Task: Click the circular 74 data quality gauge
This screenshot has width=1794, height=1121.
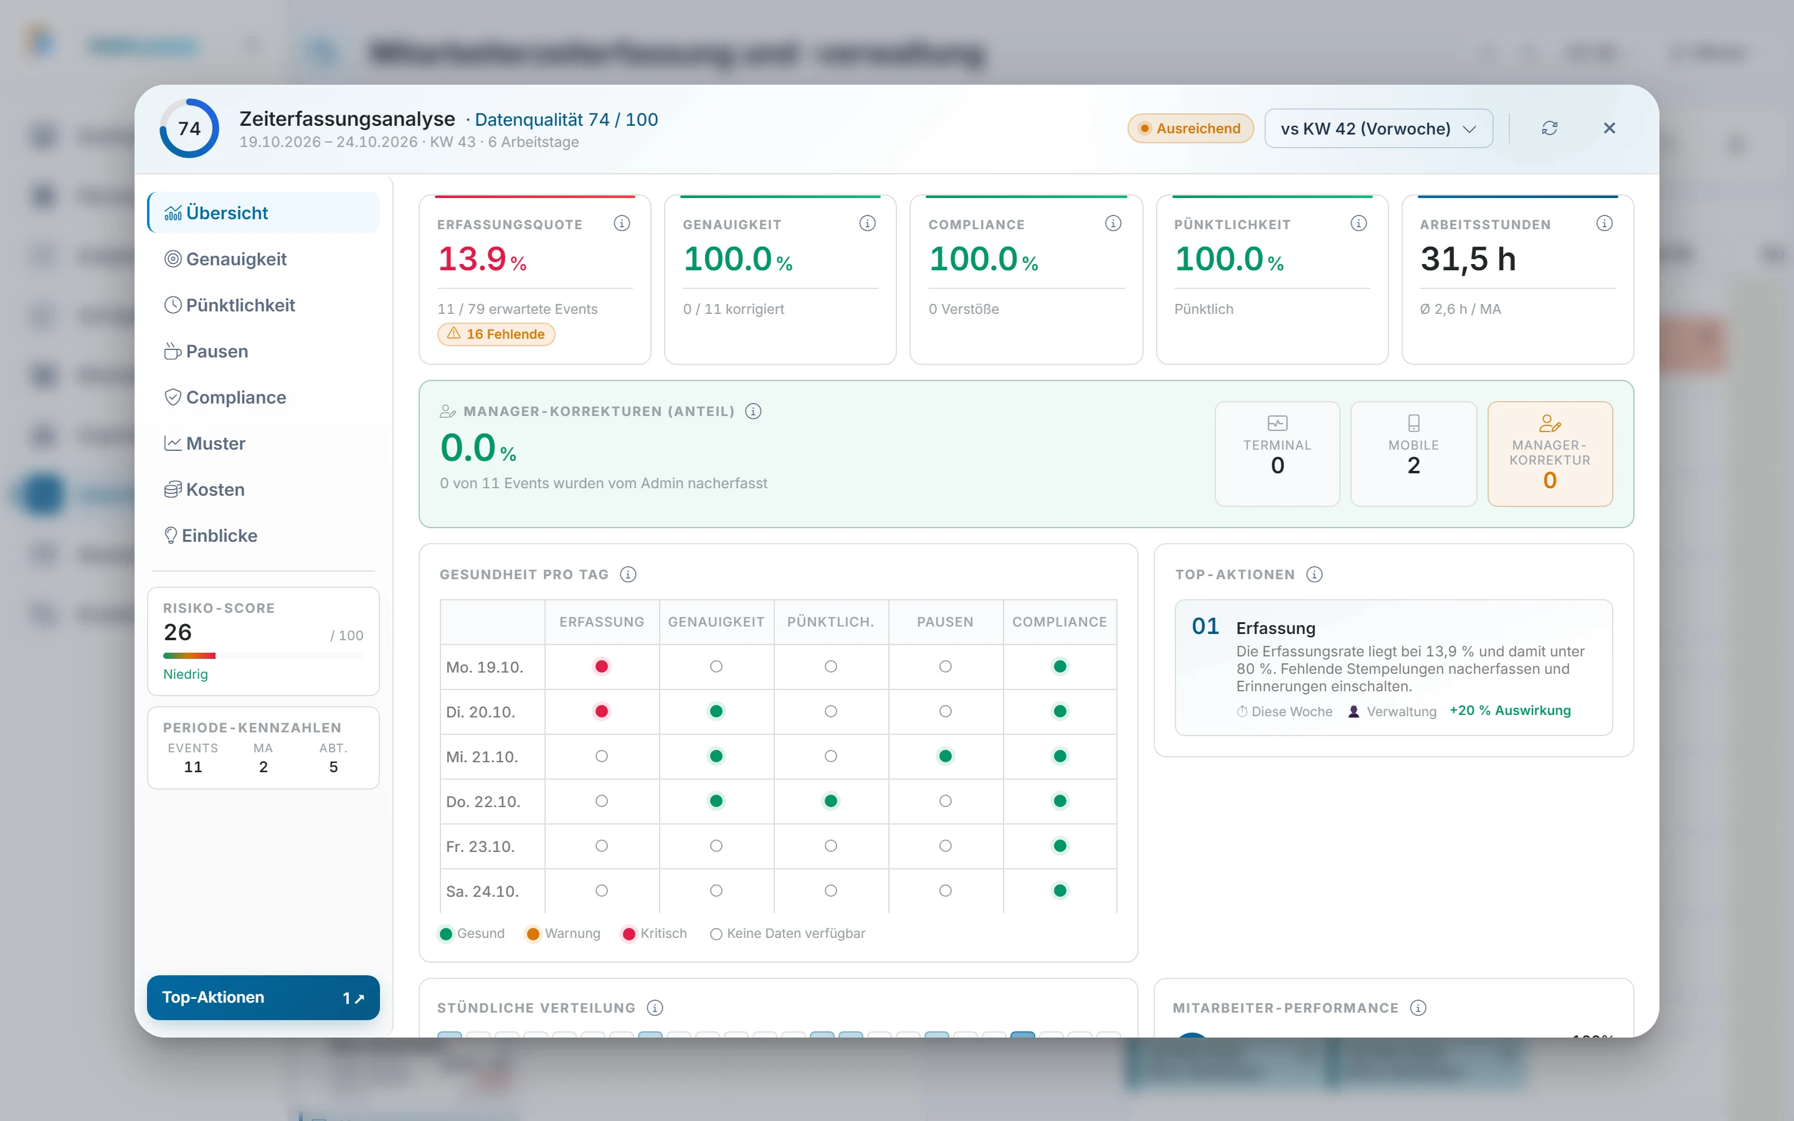Action: [x=190, y=128]
